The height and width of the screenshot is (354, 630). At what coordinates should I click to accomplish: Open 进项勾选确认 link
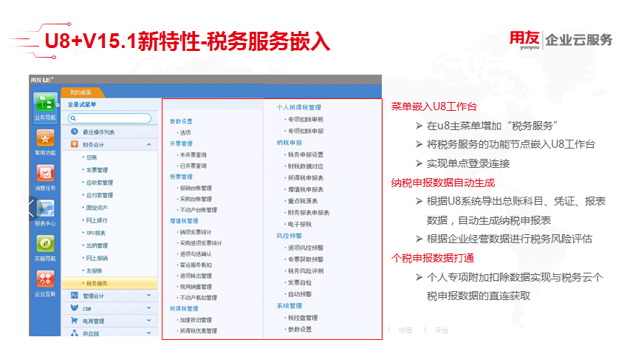[196, 254]
